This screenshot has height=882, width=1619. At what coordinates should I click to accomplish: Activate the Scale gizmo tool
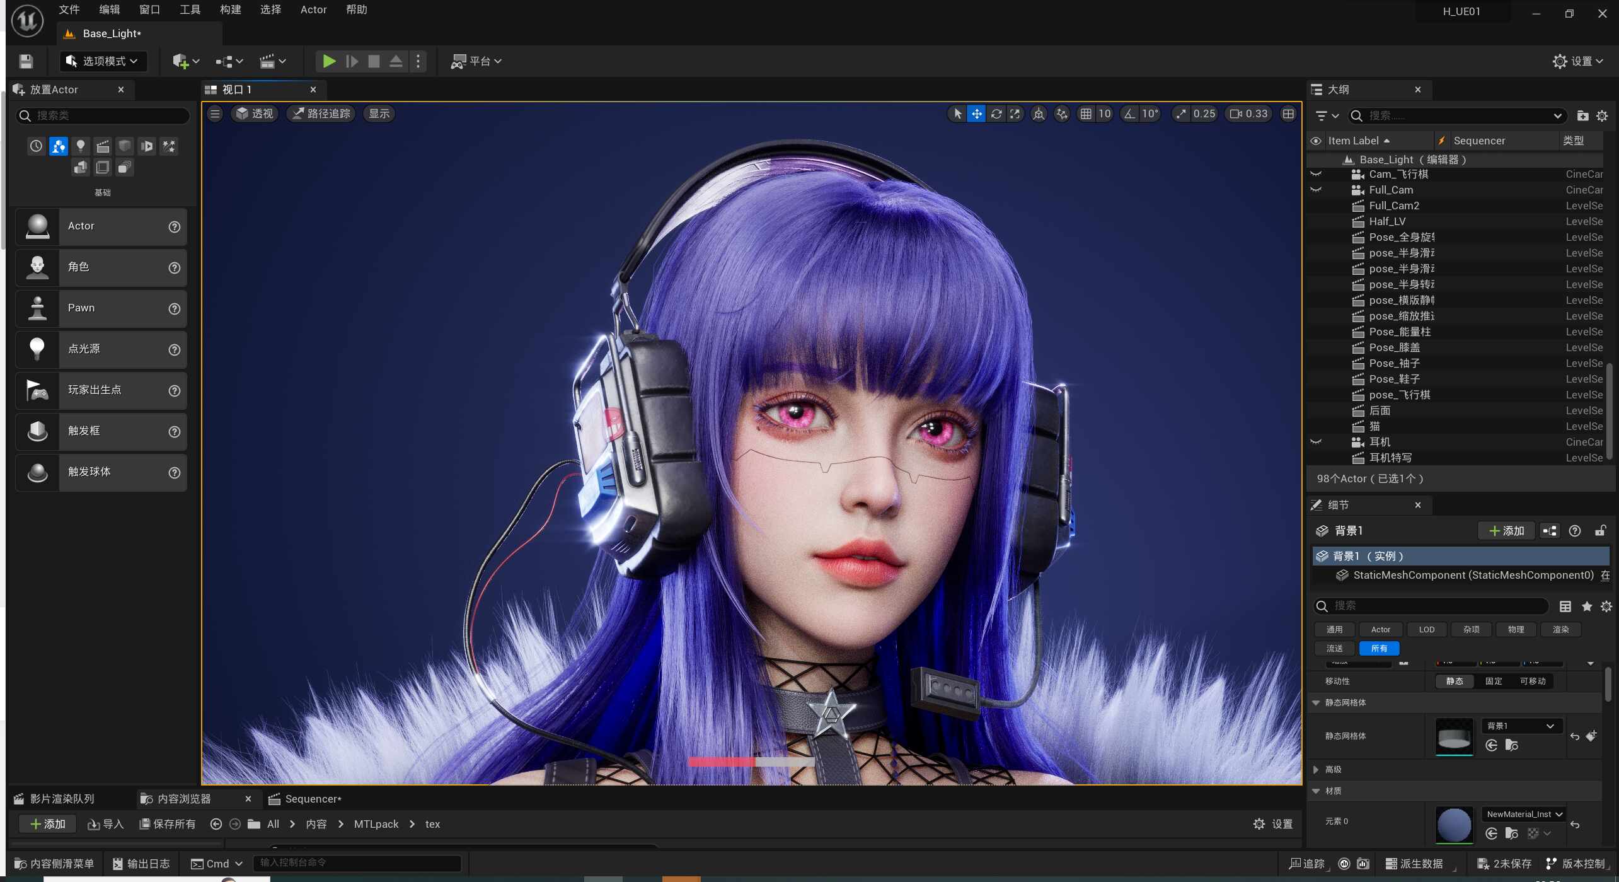click(x=1015, y=113)
